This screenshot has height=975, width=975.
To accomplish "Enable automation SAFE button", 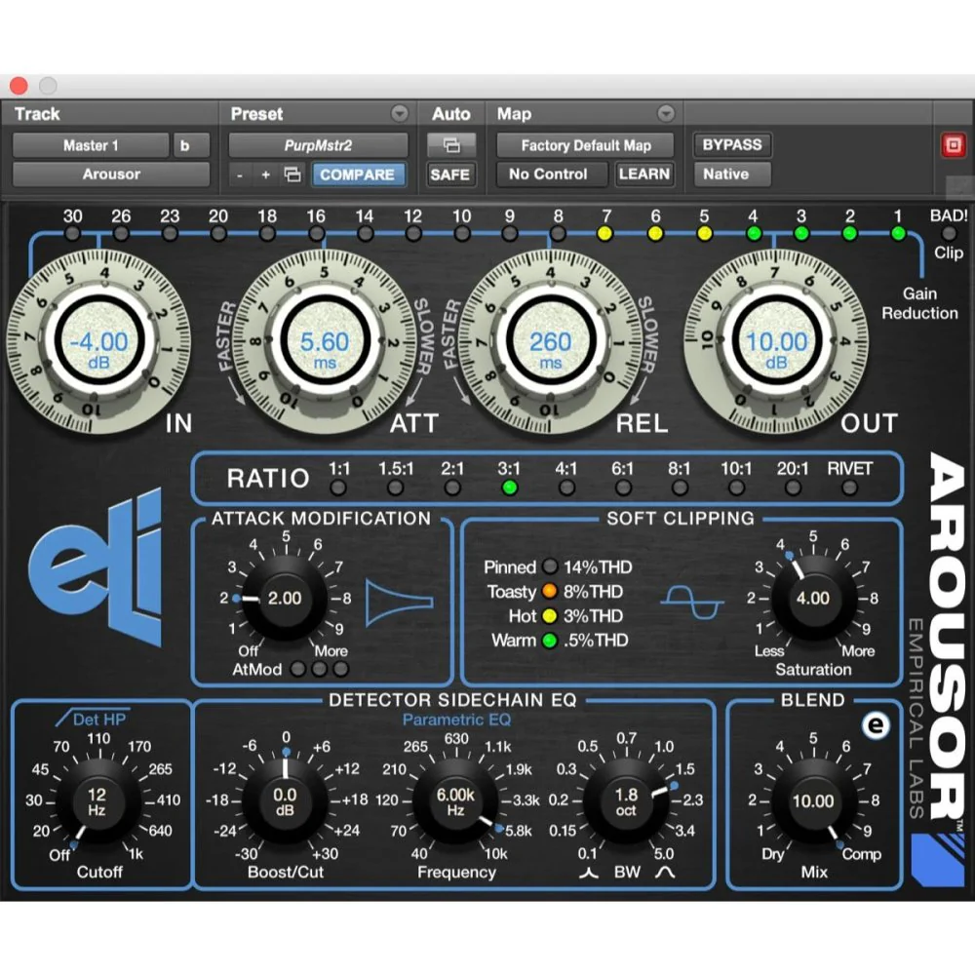I will [x=450, y=175].
